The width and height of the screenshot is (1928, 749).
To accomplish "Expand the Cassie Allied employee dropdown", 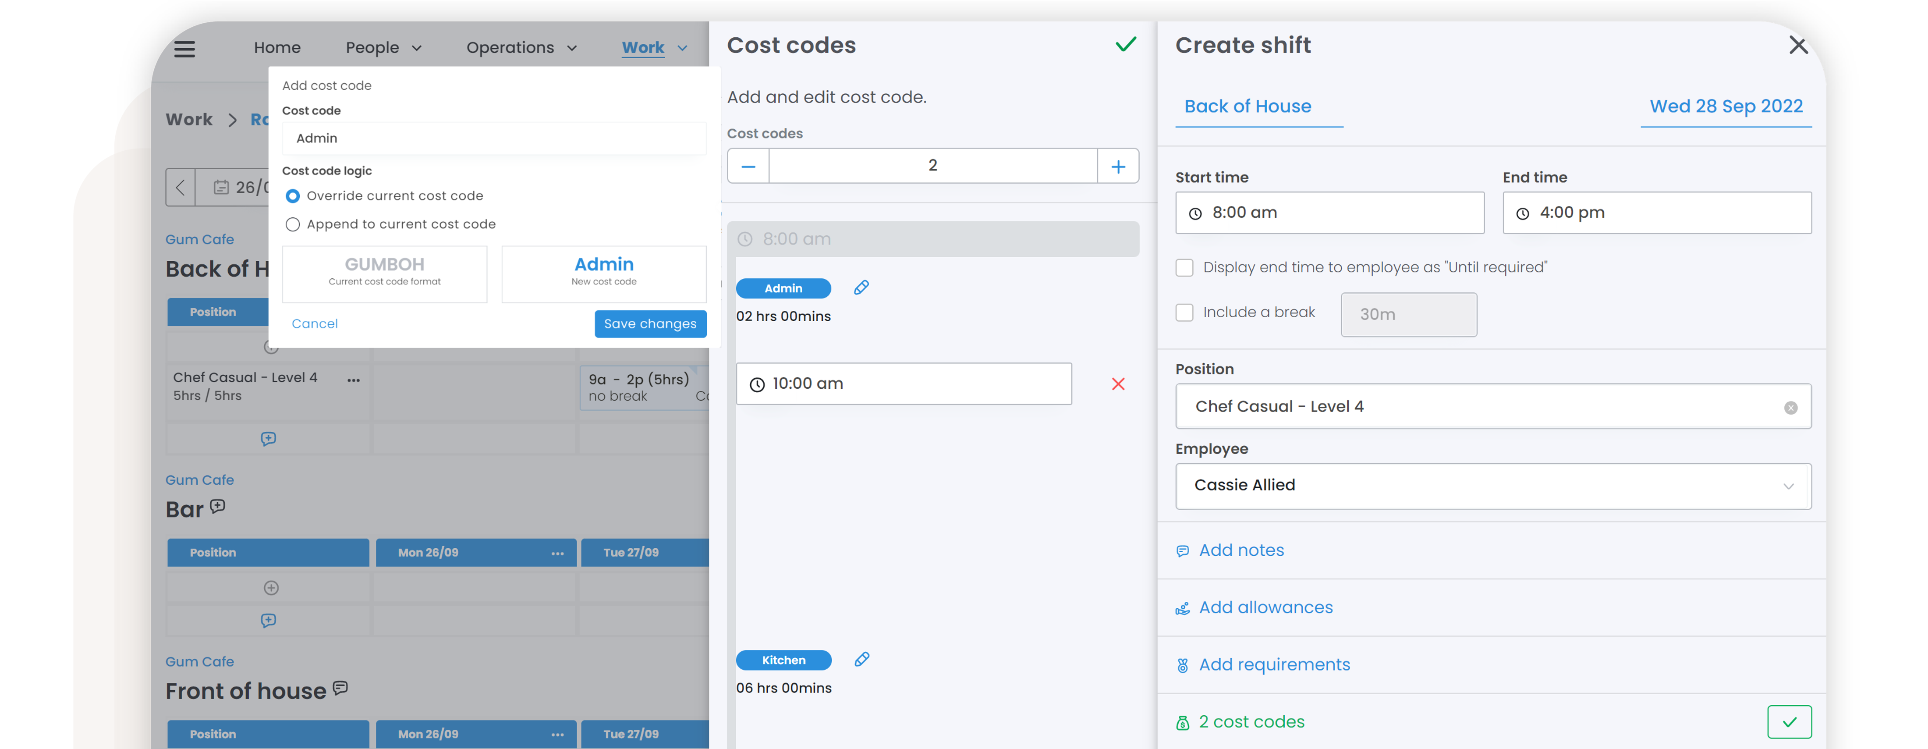I will tap(1787, 486).
